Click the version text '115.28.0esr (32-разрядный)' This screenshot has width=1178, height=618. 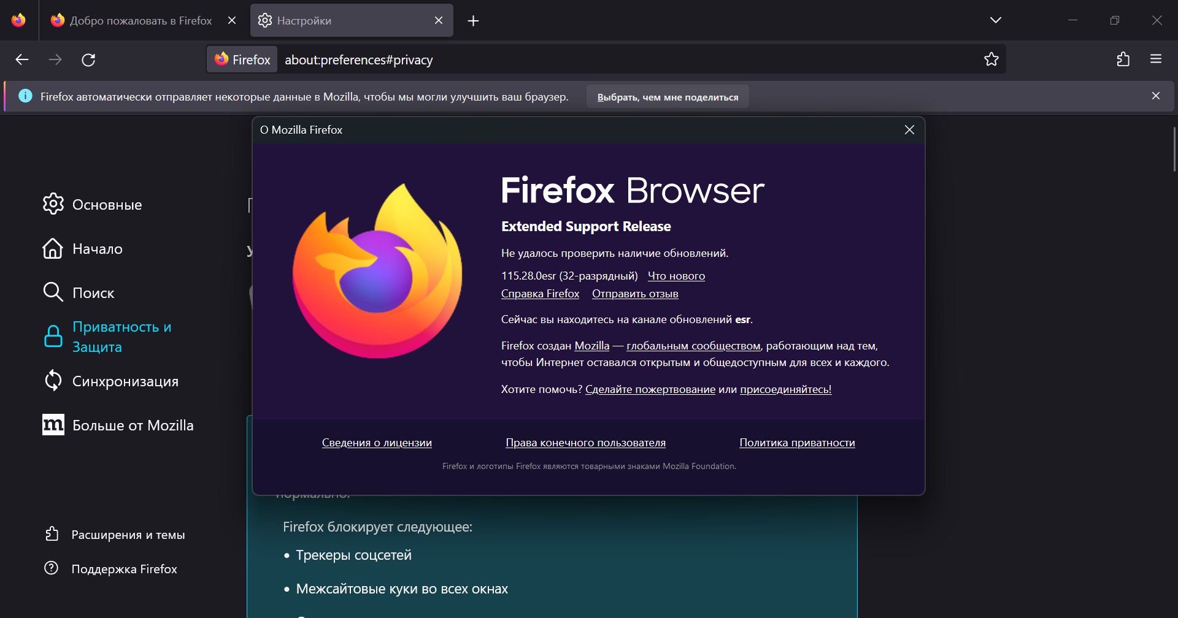tap(569, 276)
